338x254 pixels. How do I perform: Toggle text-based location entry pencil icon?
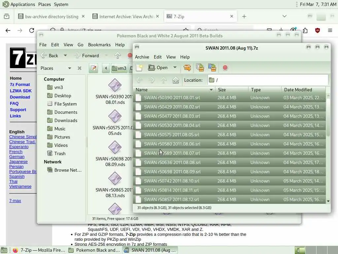[x=93, y=68]
